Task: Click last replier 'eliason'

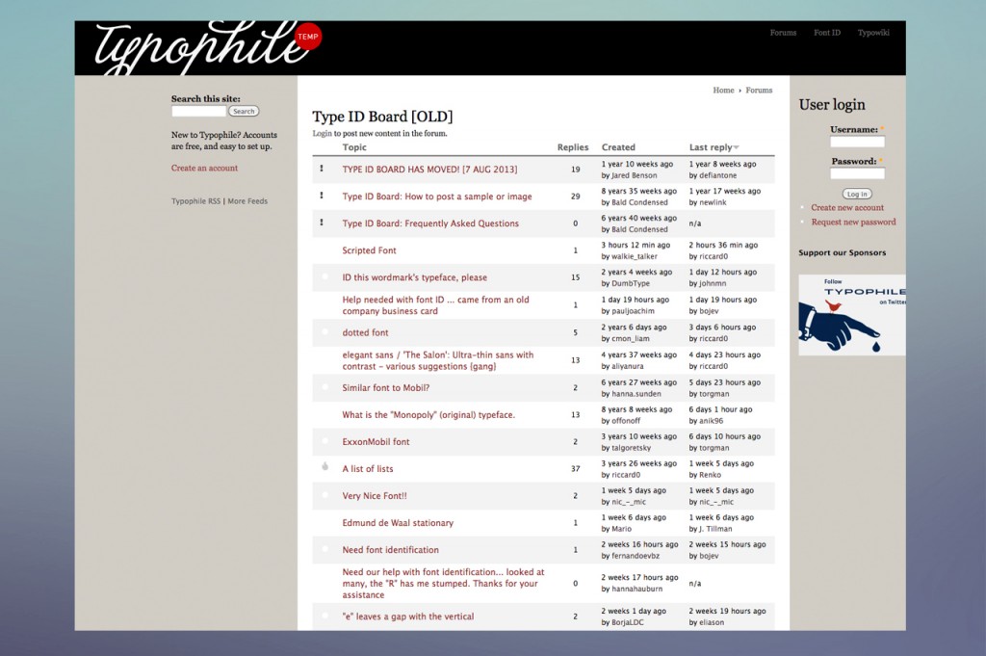Action: 712,623
